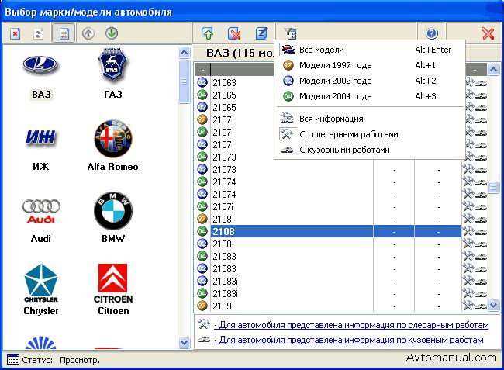
Task: Select the ГАЗ brand logo
Action: [x=113, y=64]
